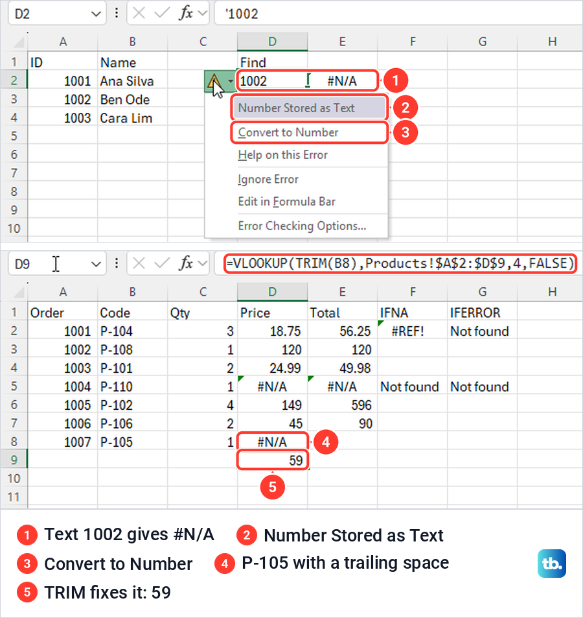Click the IFERROR header cell
This screenshot has width=583, height=618.
click(x=482, y=313)
